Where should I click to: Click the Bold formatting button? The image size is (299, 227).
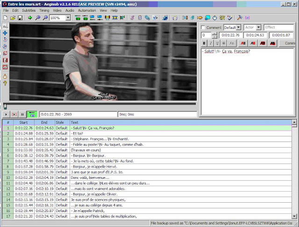(x=204, y=43)
